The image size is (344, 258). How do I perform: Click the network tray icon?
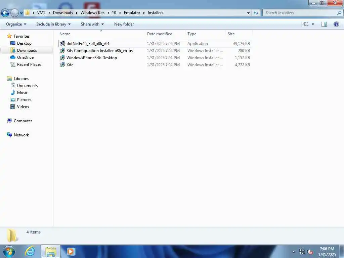pos(302,252)
